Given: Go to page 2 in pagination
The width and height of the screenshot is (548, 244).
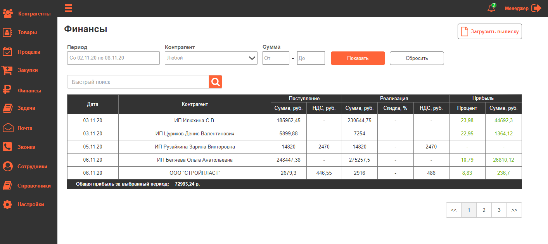Looking at the screenshot, I should click(x=484, y=210).
